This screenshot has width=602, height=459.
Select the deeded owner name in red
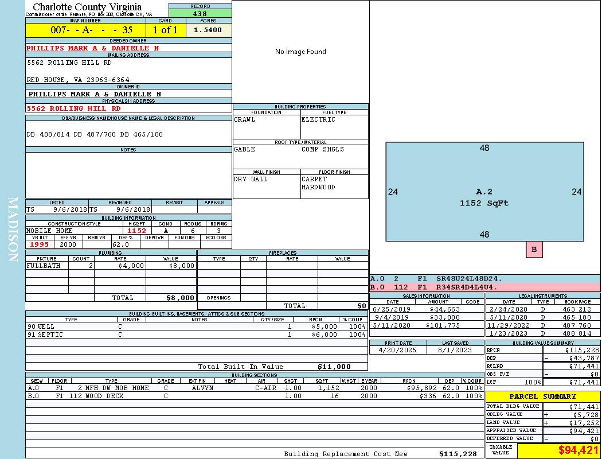pos(92,48)
